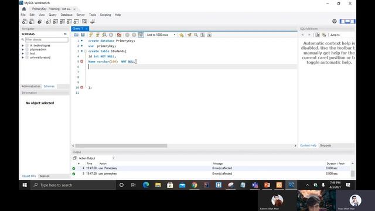Toggle display of invisible characters
This screenshot has width=375, height=211.
pos(203,35)
